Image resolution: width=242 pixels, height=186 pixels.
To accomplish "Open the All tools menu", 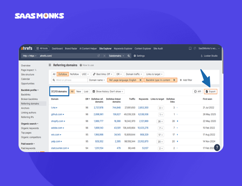I will 42,48.
